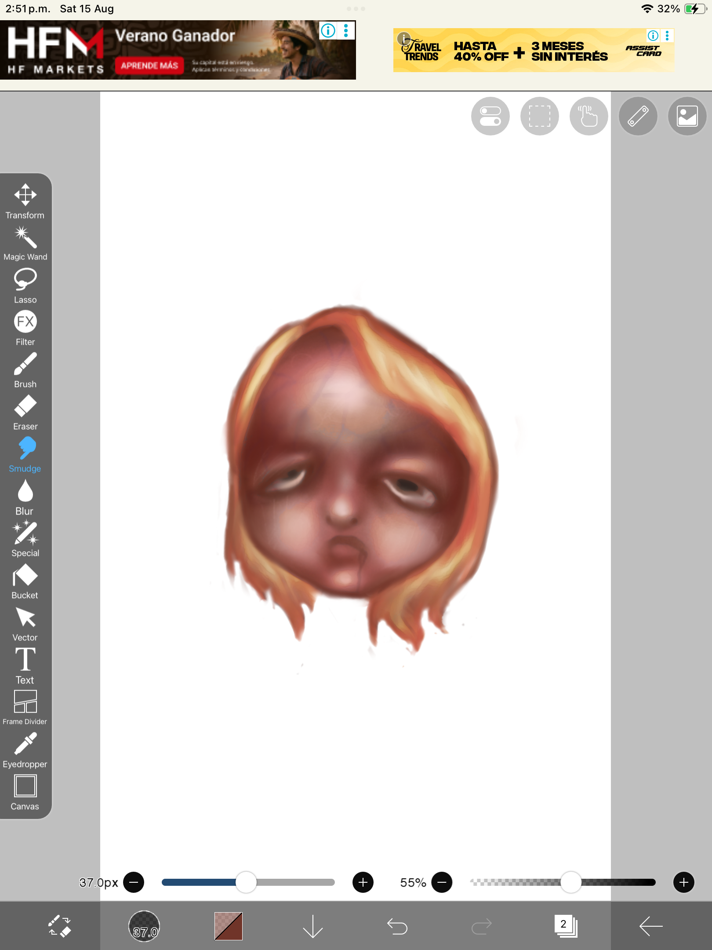Open the selection area menu
The width and height of the screenshot is (712, 950).
540,116
